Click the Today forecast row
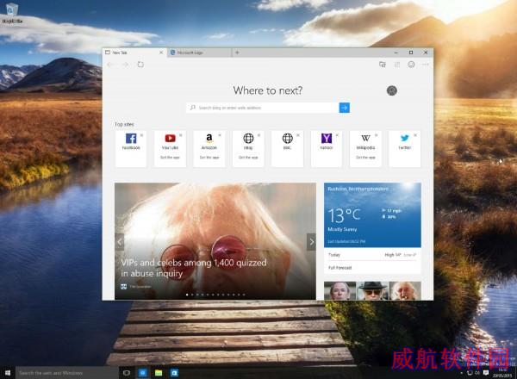 pyautogui.click(x=372, y=255)
